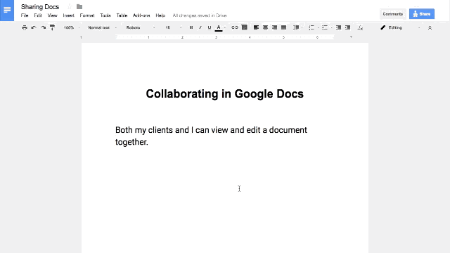Viewport: 450px width, 253px height.
Task: Open the Insert menu
Action: point(69,15)
